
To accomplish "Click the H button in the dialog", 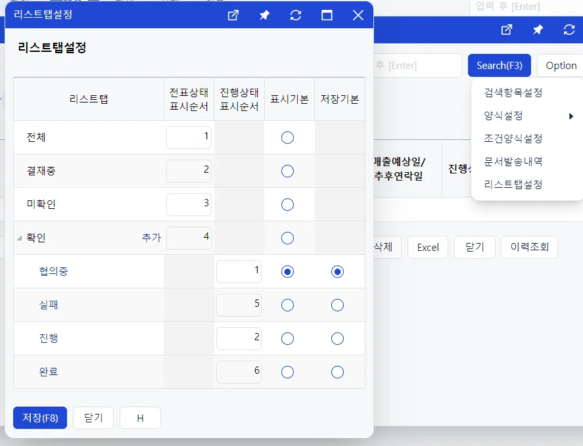I will (x=140, y=418).
